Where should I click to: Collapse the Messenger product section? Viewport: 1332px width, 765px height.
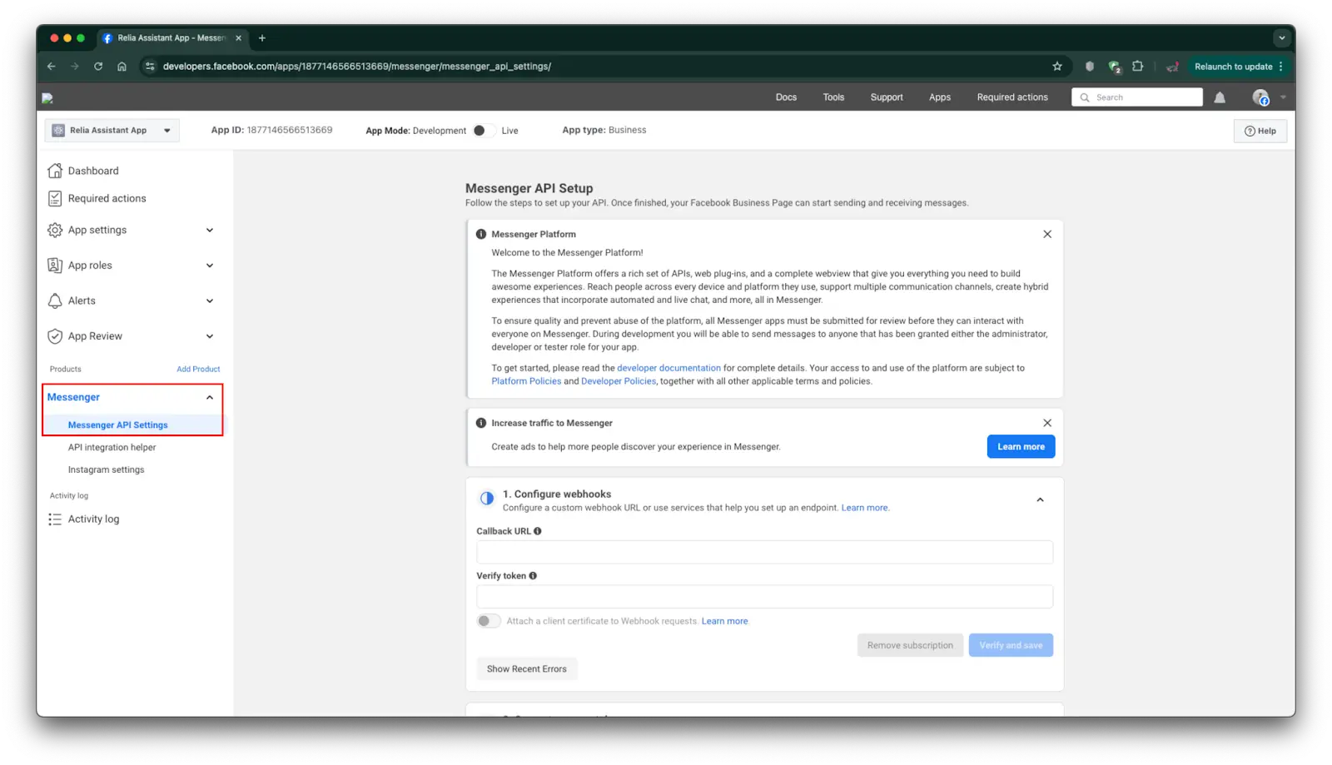(x=209, y=397)
